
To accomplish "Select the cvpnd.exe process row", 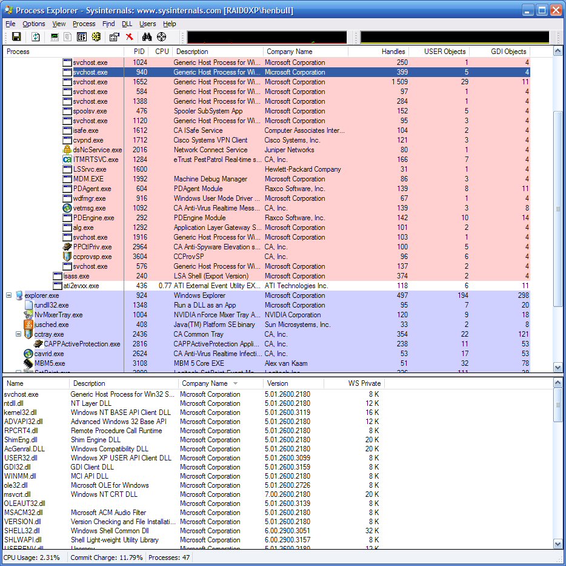I will pyautogui.click(x=267, y=140).
